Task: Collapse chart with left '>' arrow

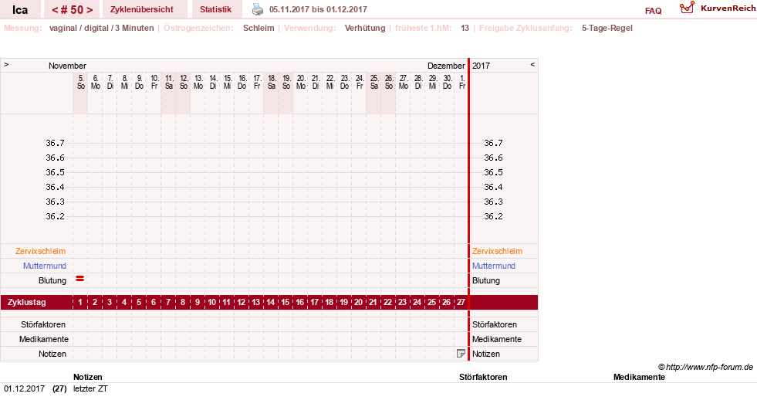Action: point(6,64)
